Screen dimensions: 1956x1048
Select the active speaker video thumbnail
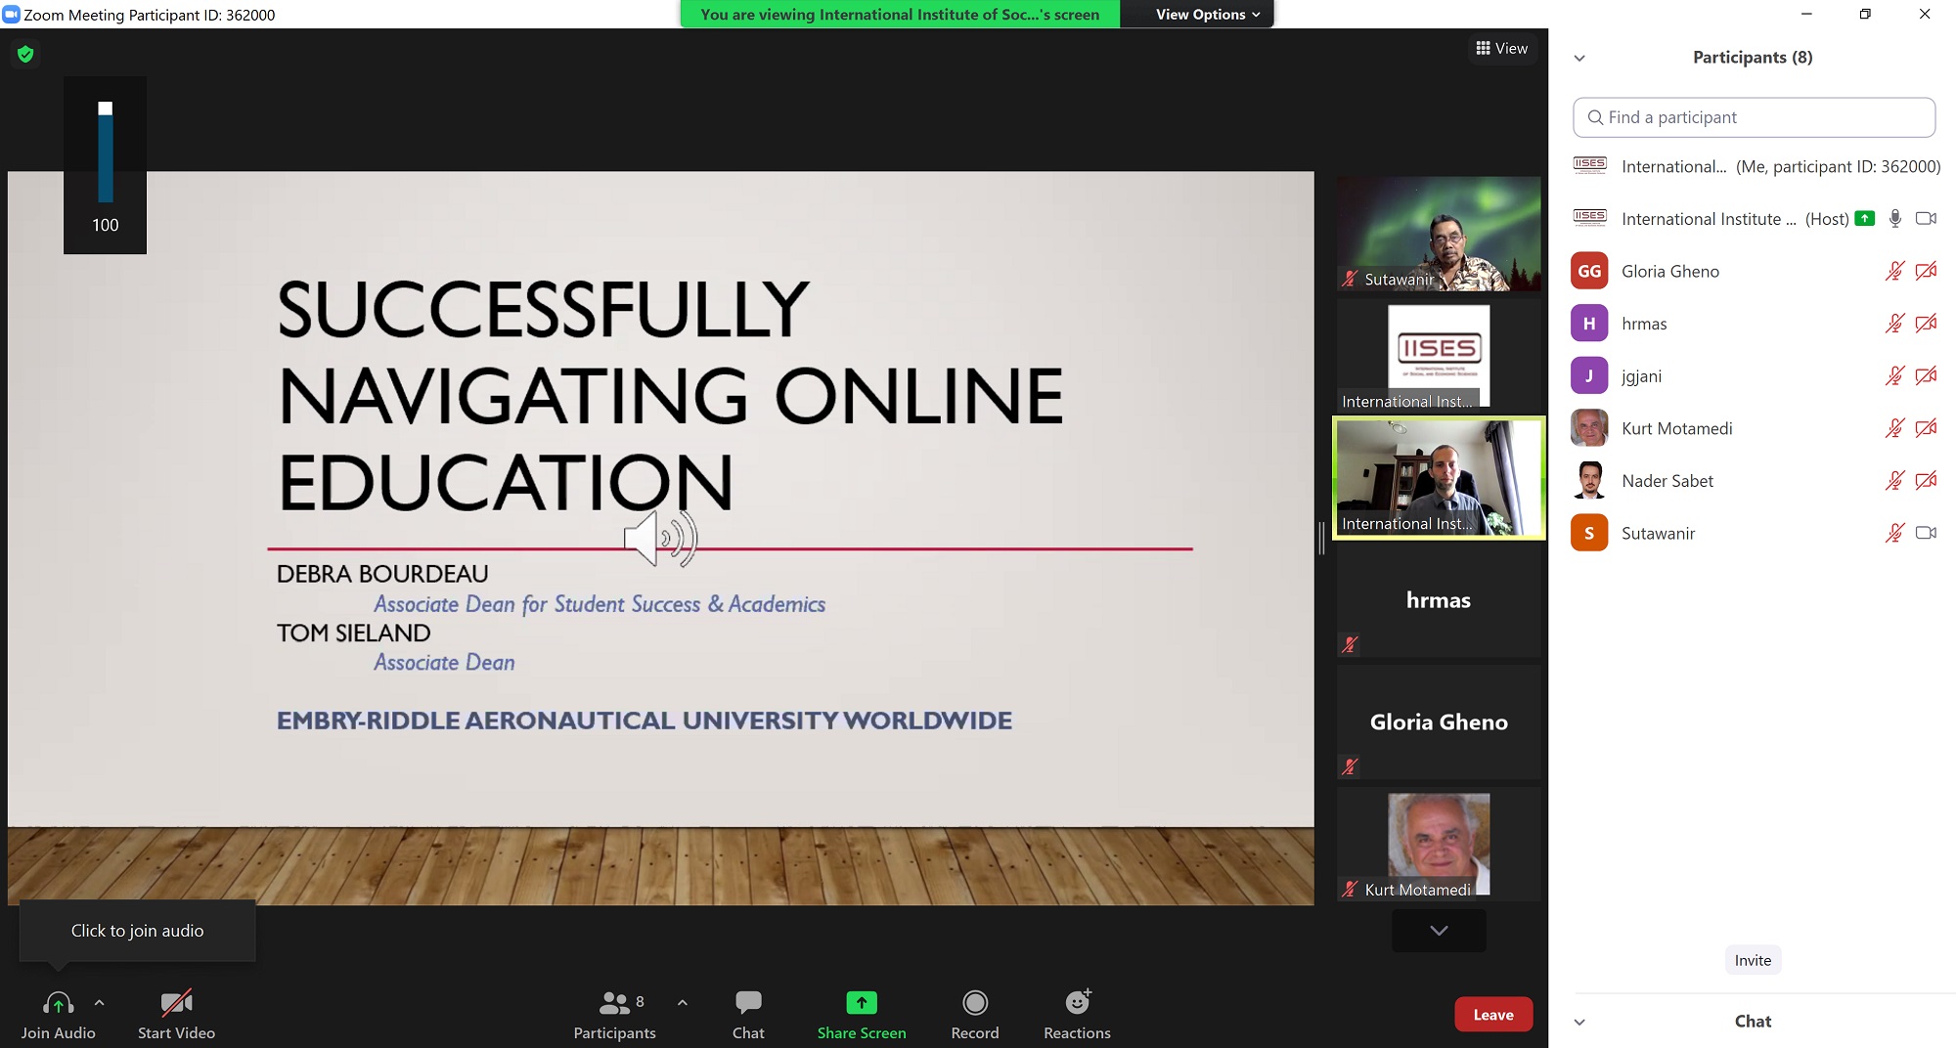pos(1439,478)
